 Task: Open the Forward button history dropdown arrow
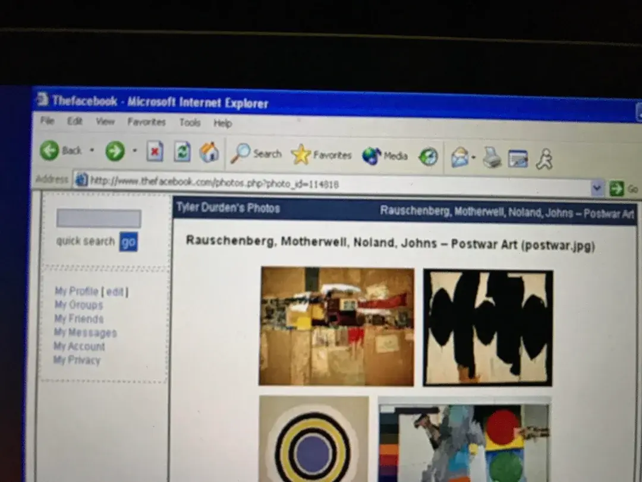[134, 151]
